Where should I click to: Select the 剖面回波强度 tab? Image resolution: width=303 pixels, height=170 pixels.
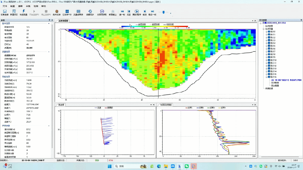click(x=166, y=105)
